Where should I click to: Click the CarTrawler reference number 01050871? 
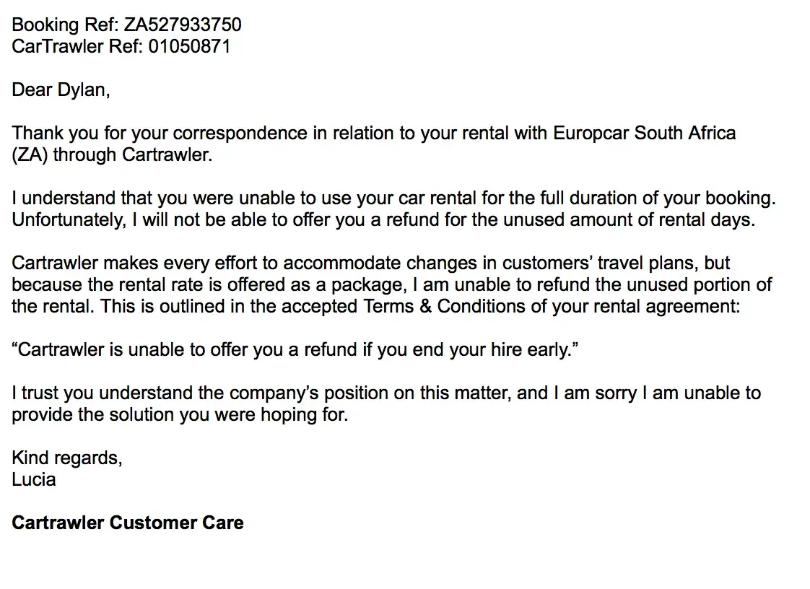pos(190,47)
